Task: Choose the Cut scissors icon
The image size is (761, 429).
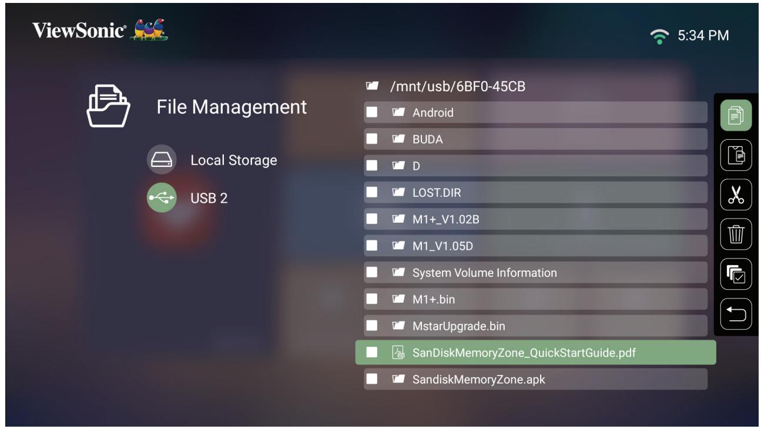Action: tap(736, 195)
